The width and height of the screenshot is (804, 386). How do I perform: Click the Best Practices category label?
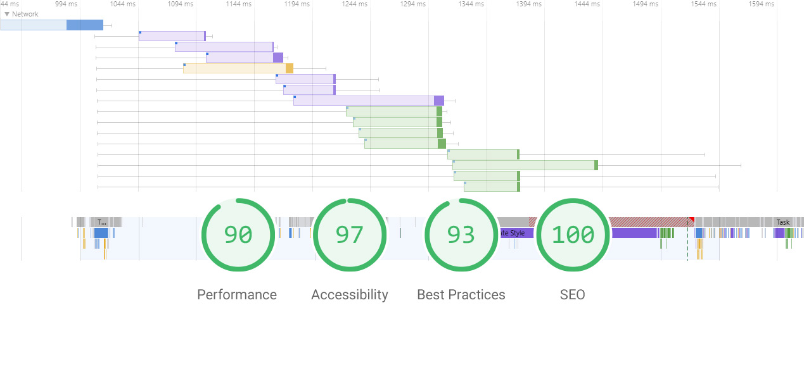point(461,295)
